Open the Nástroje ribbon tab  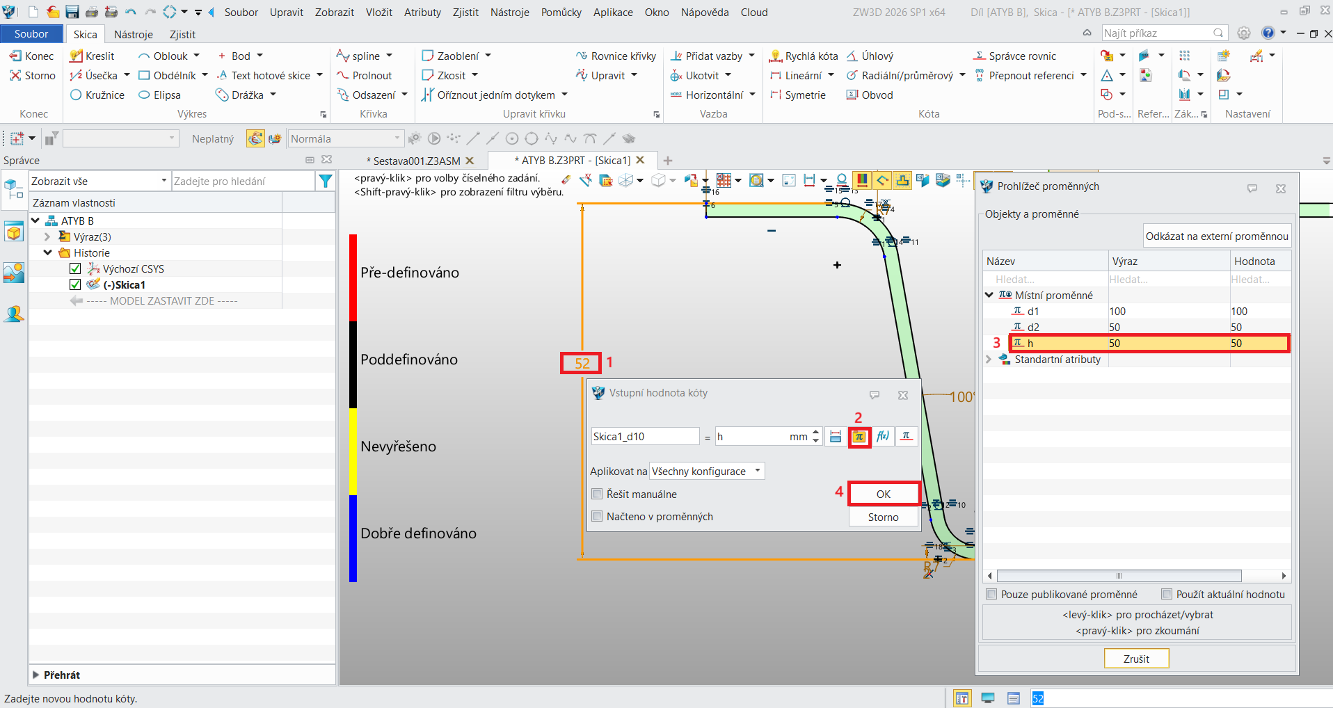click(x=134, y=34)
